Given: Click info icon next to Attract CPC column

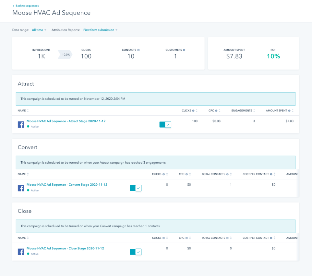Looking at the screenshot, I should 216,111.
